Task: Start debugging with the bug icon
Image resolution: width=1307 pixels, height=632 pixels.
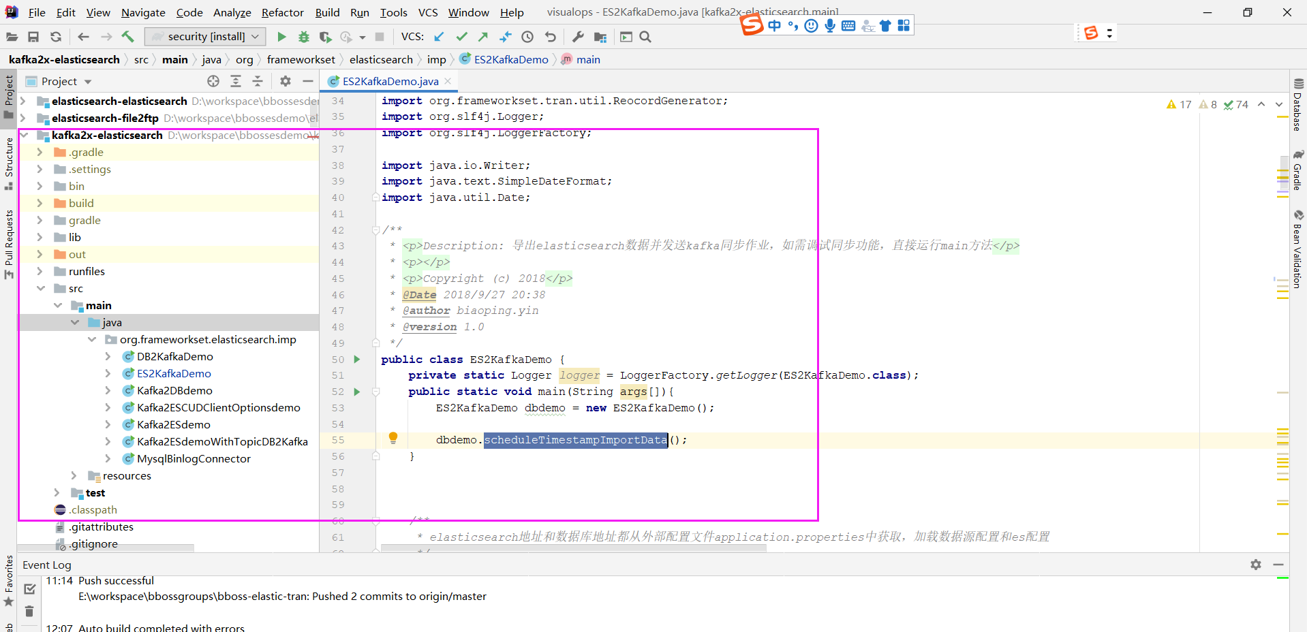Action: click(304, 37)
